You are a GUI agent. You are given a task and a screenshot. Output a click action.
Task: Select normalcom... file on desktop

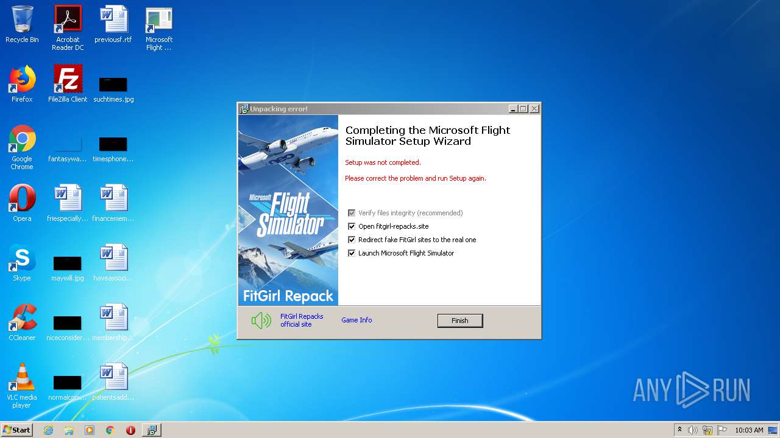(68, 388)
